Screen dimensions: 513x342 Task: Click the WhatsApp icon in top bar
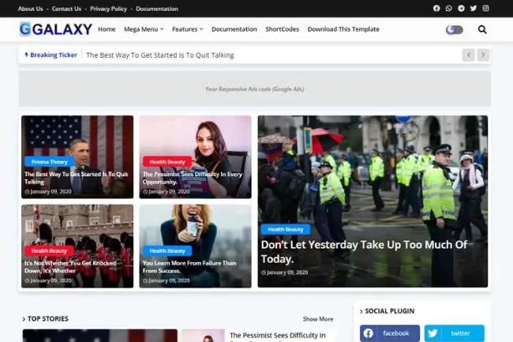click(x=449, y=9)
